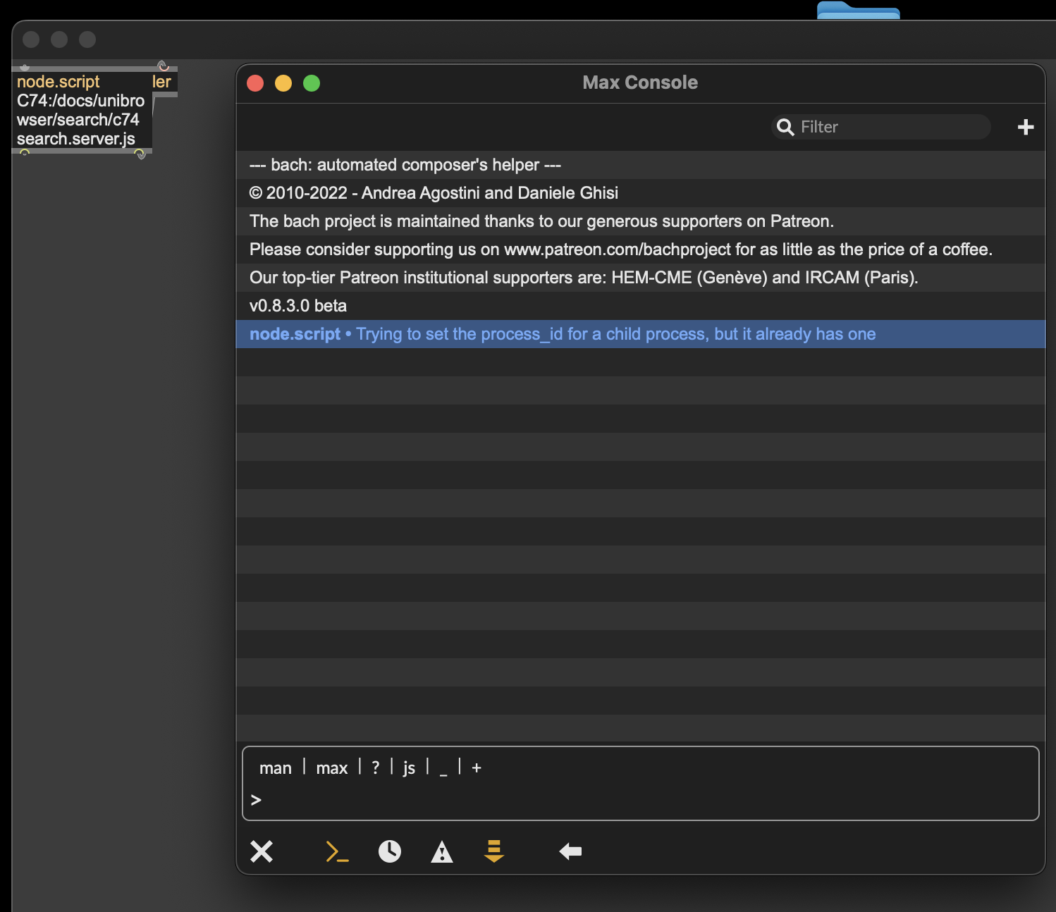Select the 'generous supporters on Patreon' row
Viewport: 1056px width, 912px height.
641,221
